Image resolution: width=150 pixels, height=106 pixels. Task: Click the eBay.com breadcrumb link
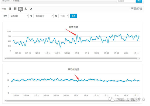6,1
